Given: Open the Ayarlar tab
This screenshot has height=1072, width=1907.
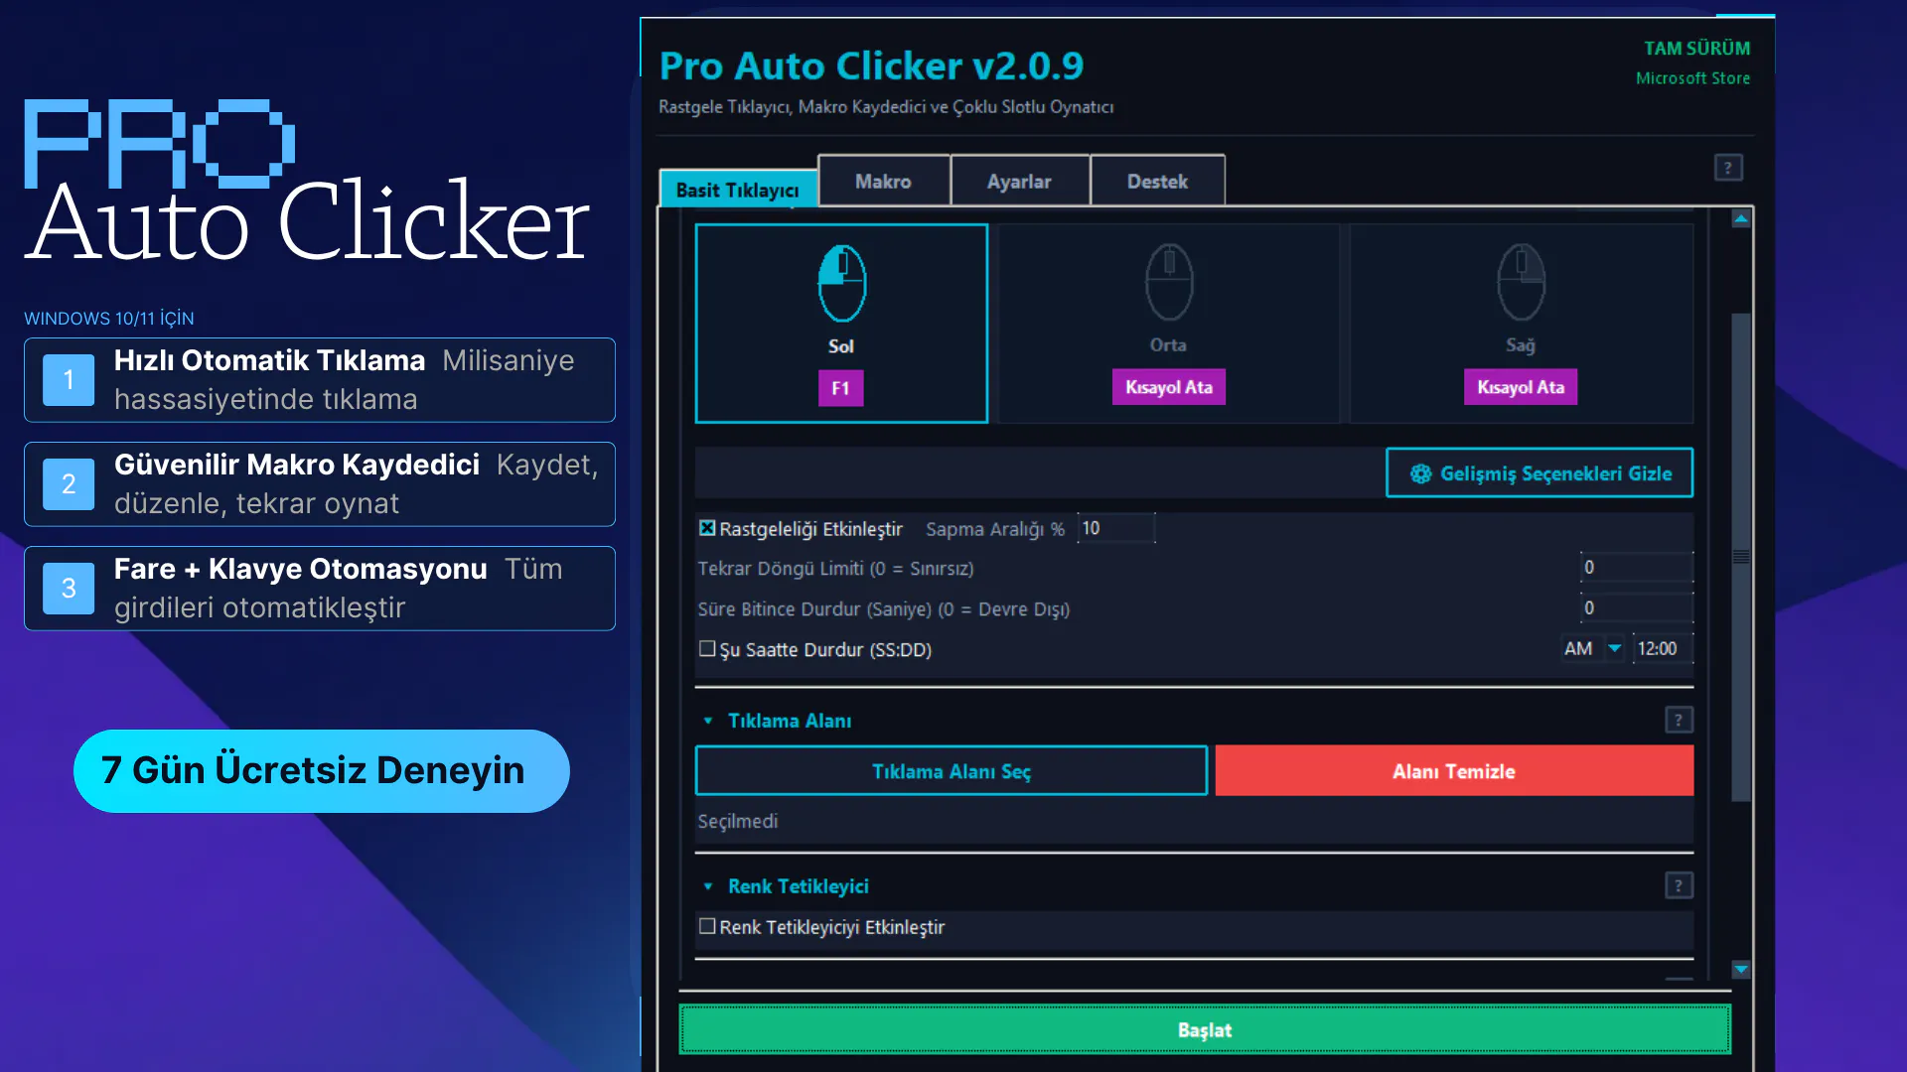Looking at the screenshot, I should pyautogui.click(x=1019, y=181).
